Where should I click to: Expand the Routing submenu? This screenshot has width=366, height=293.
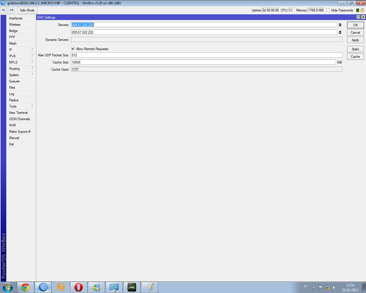pos(21,69)
